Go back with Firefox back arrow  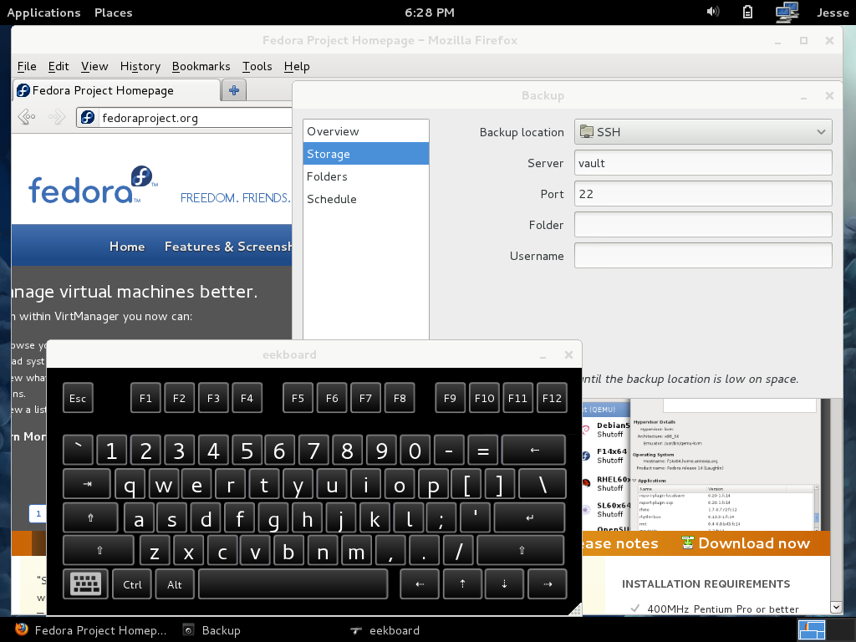coord(27,117)
